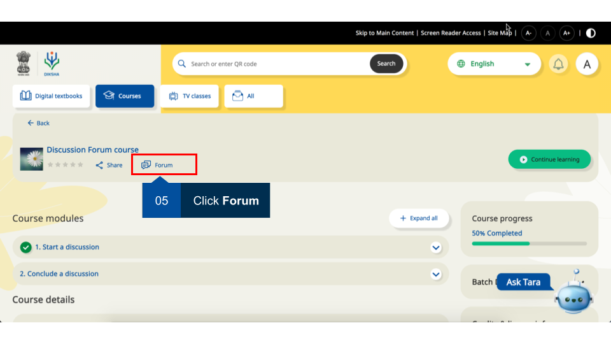
Task: Click the course progress bar
Action: click(x=529, y=243)
